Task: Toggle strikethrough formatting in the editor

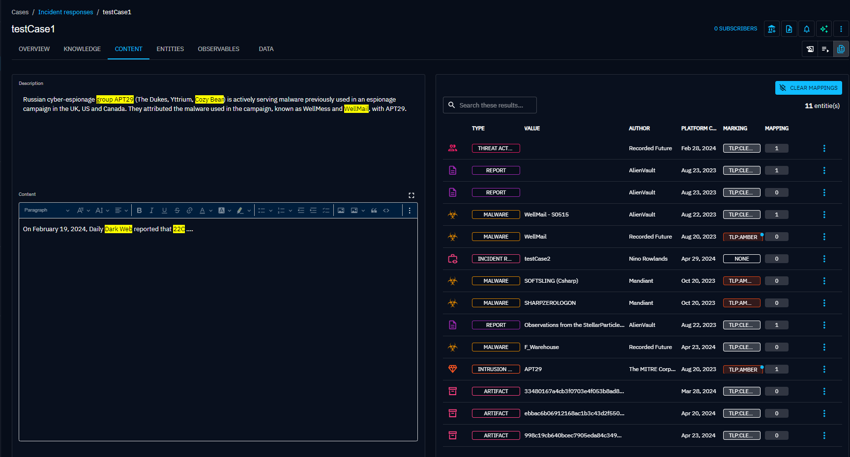Action: click(x=177, y=211)
